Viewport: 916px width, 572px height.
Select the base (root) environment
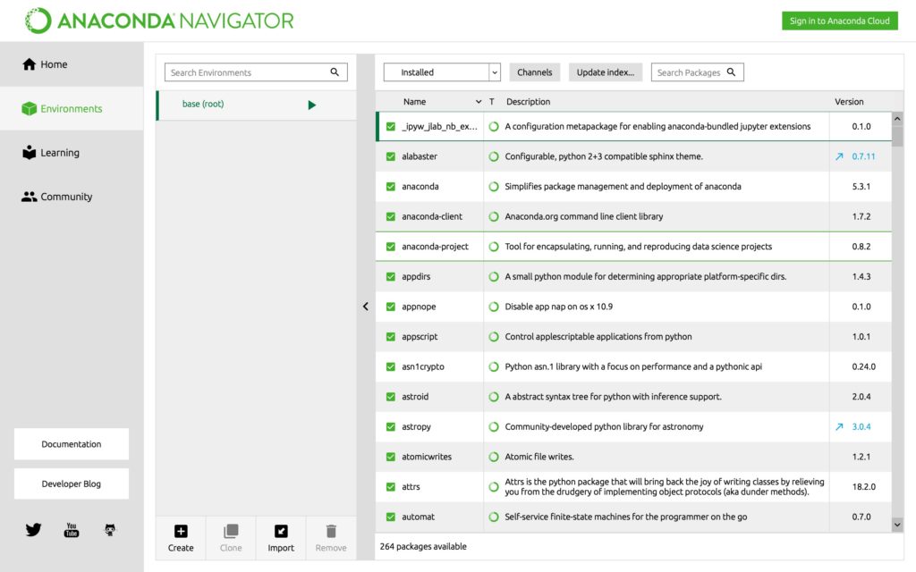[256, 105]
